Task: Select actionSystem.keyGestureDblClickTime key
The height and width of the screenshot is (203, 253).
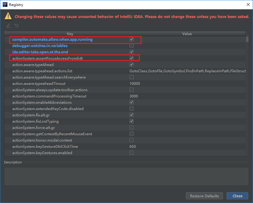Action: click(45, 147)
